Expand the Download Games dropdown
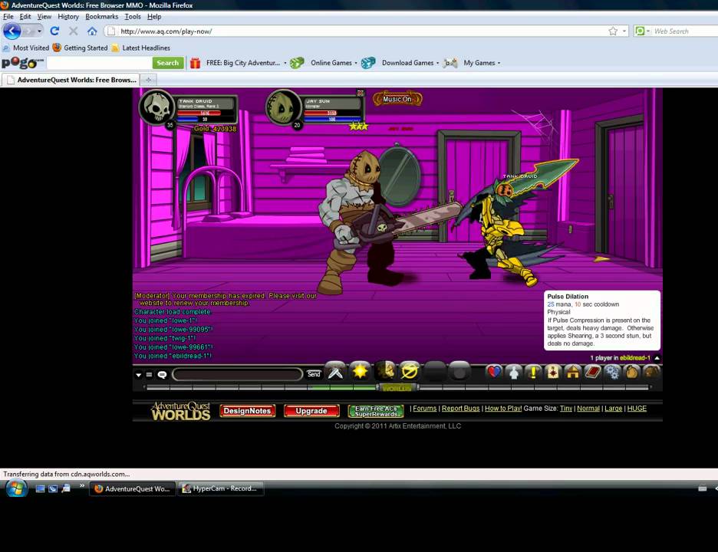 click(x=437, y=63)
